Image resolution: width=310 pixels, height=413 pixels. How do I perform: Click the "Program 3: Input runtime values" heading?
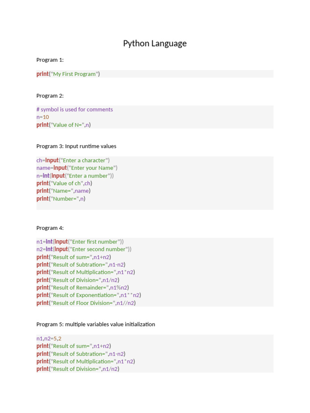pyautogui.click(x=76, y=146)
